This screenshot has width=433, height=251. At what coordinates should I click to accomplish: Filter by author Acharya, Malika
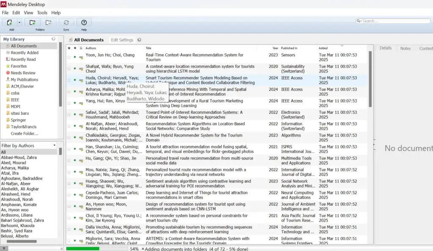pyautogui.click(x=15, y=168)
